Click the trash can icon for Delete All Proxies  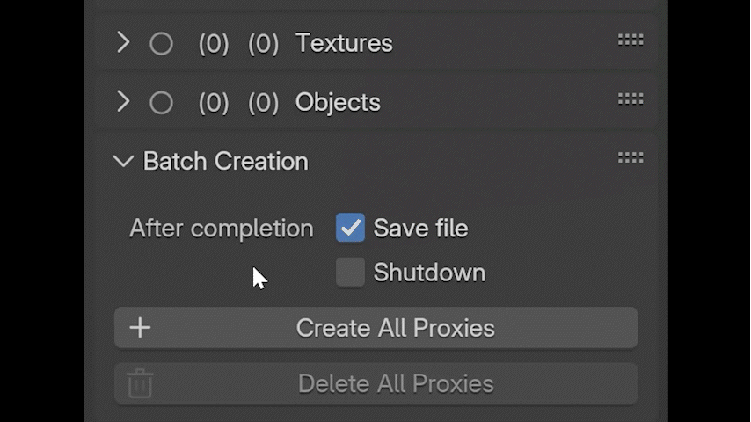141,383
